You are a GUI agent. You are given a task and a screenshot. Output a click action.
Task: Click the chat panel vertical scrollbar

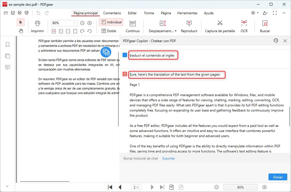[x=289, y=117]
